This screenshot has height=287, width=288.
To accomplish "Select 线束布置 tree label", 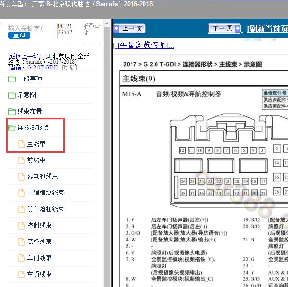I will 30,111.
